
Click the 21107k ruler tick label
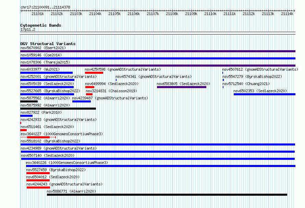(153, 14)
